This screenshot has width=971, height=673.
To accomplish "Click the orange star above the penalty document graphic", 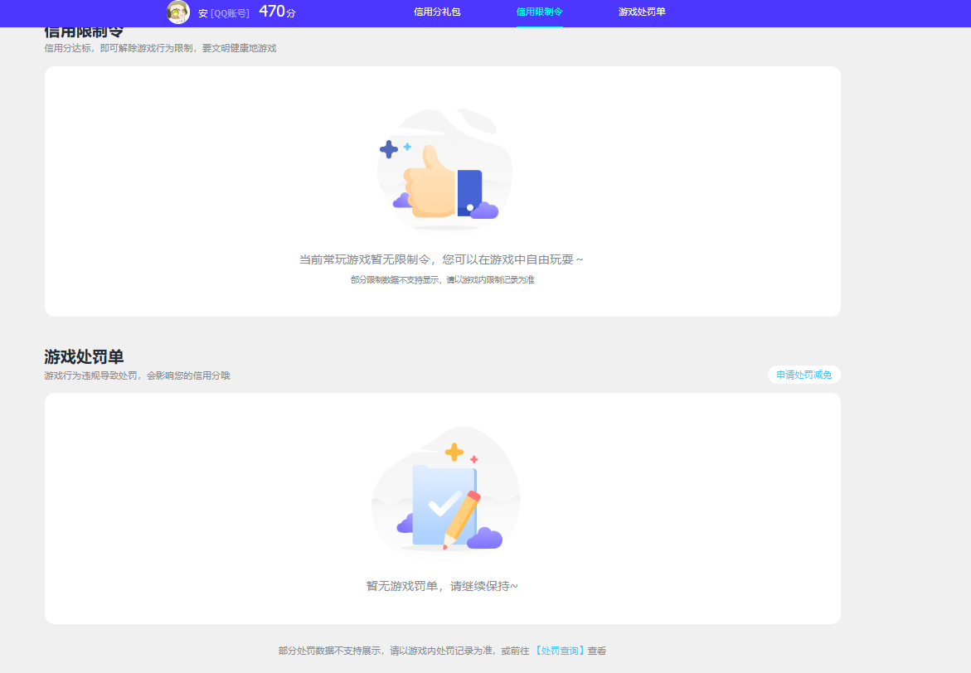I will coord(454,450).
